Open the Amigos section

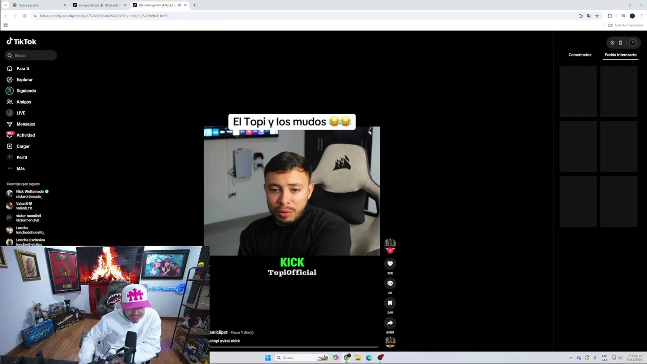pos(24,102)
